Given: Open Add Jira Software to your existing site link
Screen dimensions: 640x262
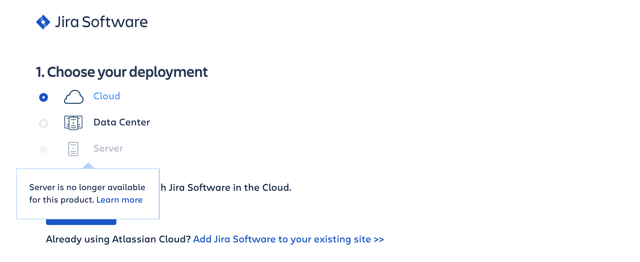Looking at the screenshot, I should point(288,239).
